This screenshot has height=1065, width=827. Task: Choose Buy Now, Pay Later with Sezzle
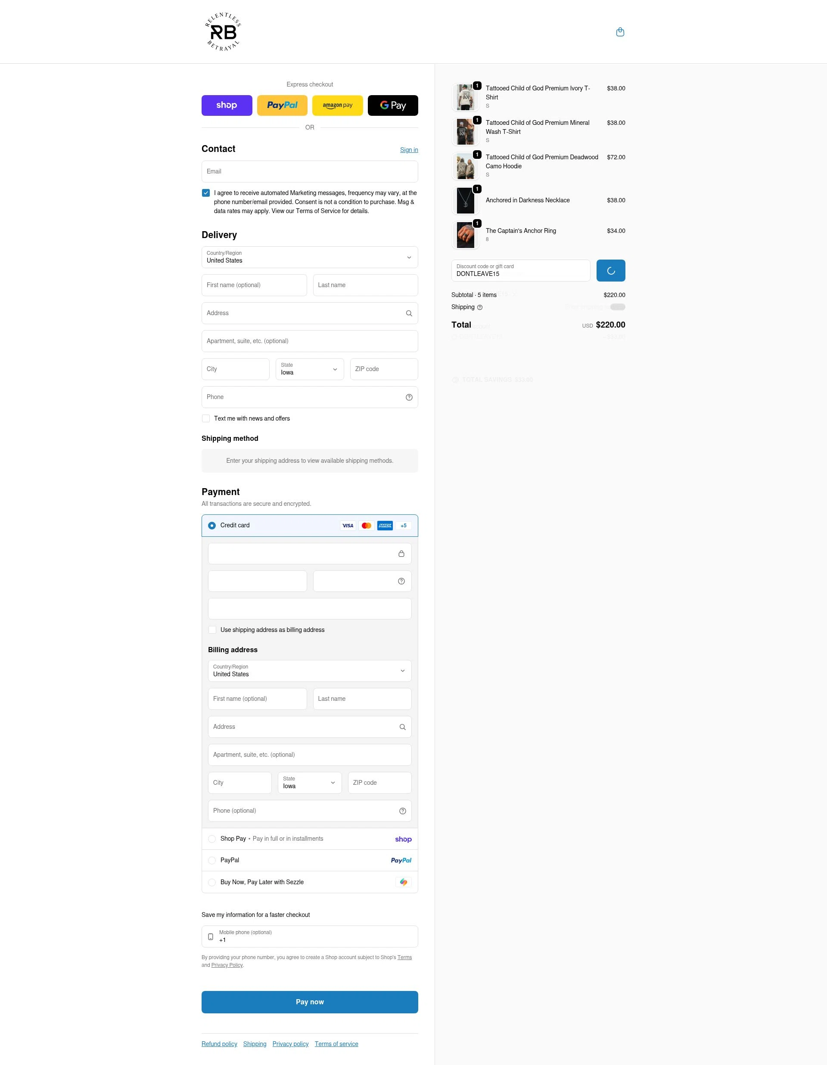pyautogui.click(x=212, y=882)
